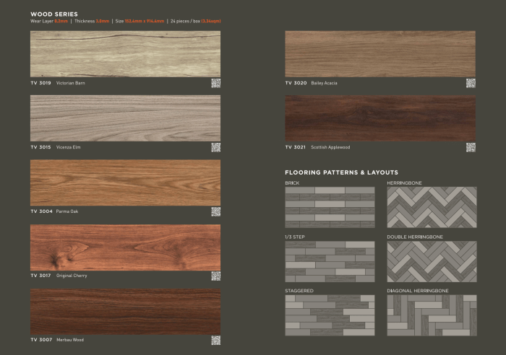Click the QR code beside Bailey Acacia
The height and width of the screenshot is (355, 506).
click(471, 83)
